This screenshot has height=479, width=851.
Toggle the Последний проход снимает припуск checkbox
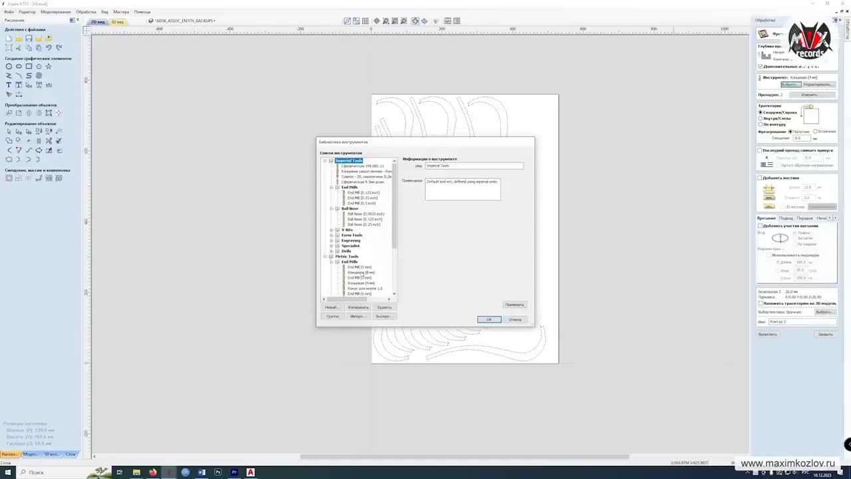click(761, 150)
